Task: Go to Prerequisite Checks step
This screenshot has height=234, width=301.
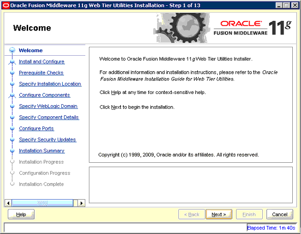Action: 41,73
